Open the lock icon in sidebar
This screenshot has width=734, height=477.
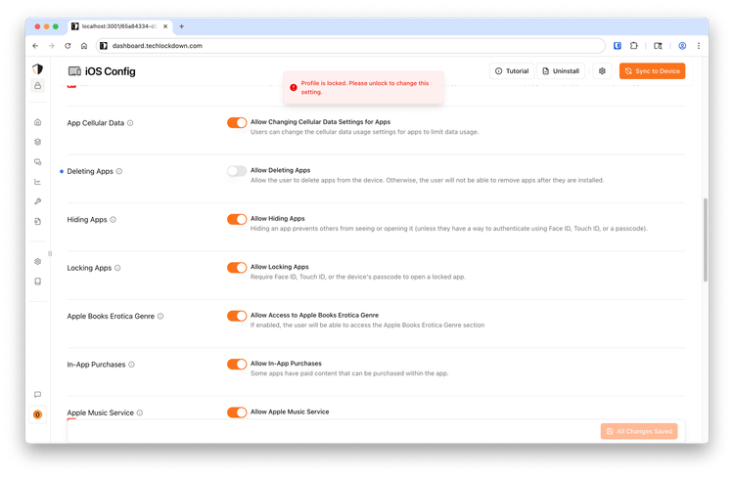[37, 86]
